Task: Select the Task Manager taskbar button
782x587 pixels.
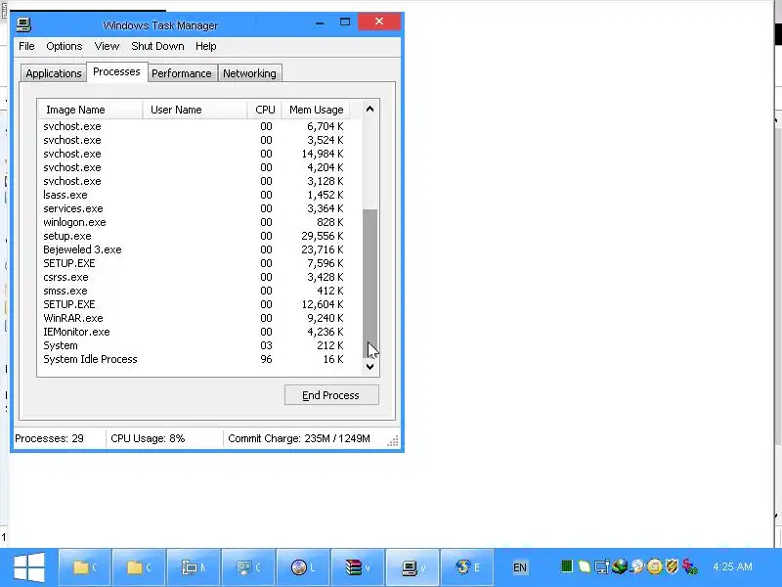Action: [413, 567]
